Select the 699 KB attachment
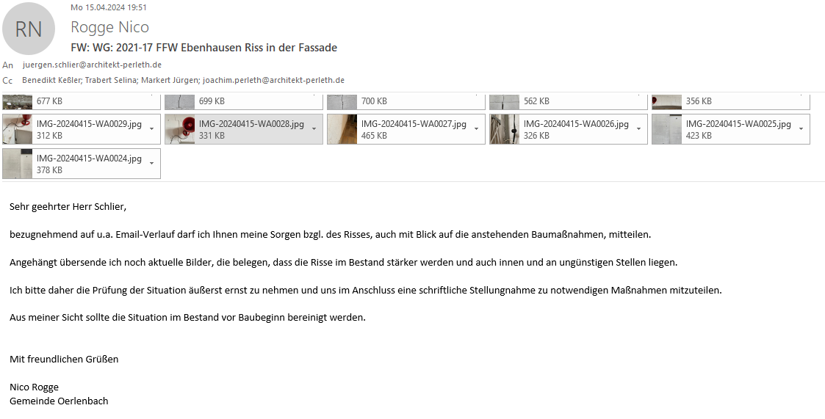The height and width of the screenshot is (419, 825). click(x=244, y=101)
